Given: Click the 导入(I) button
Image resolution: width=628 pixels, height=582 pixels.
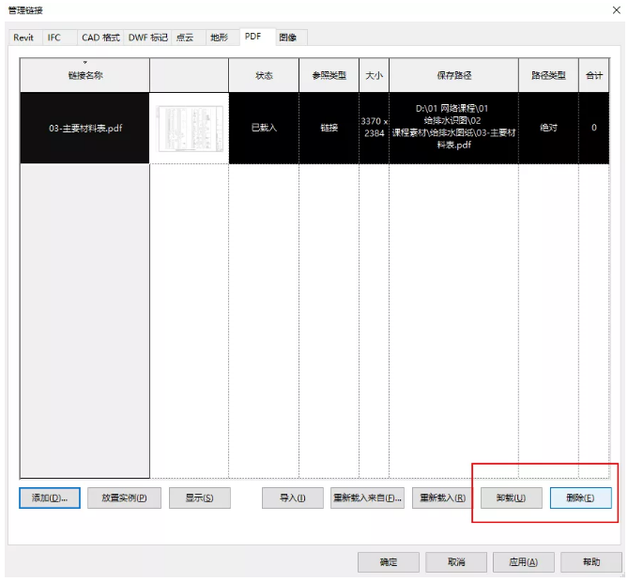Looking at the screenshot, I should pyautogui.click(x=292, y=498).
